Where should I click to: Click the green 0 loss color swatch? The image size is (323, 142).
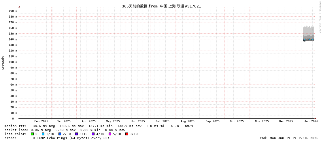(32, 134)
